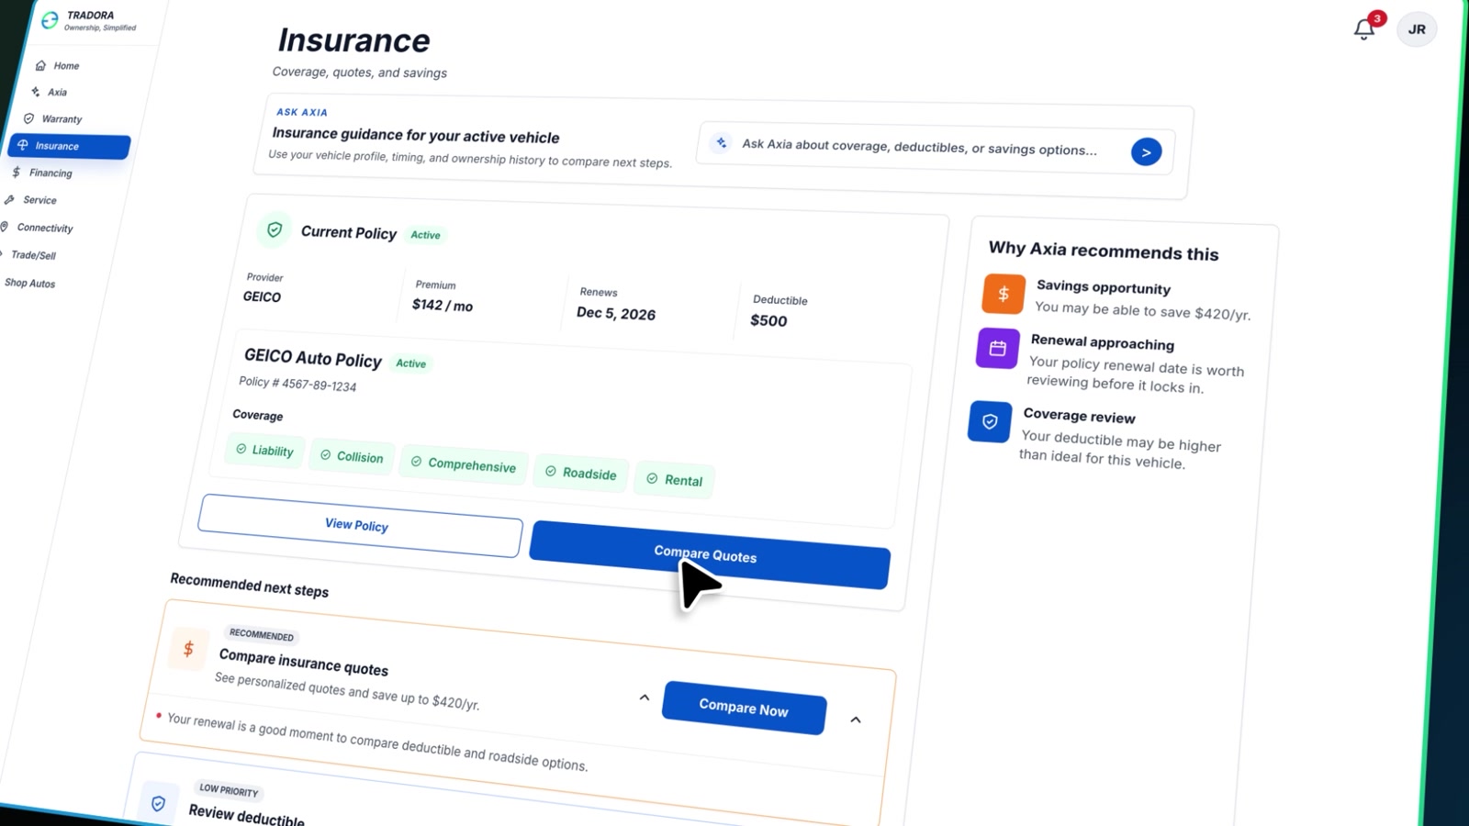Select the Rental coverage chip
Image resolution: width=1469 pixels, height=826 pixels.
tap(674, 479)
